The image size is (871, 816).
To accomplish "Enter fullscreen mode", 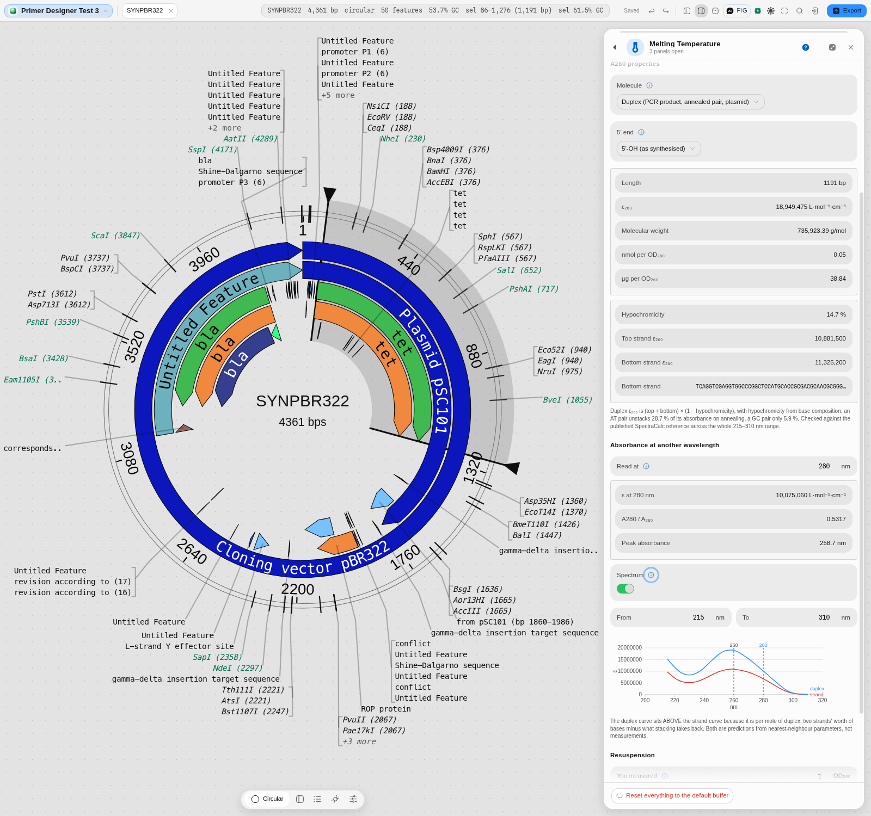I will (784, 11).
